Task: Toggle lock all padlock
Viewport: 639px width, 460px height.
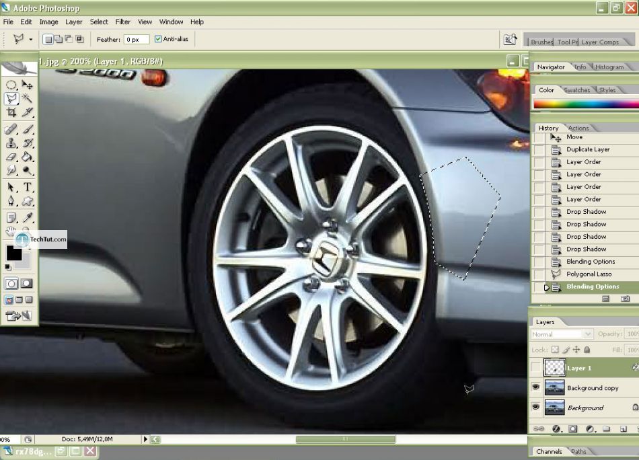Action: click(x=587, y=350)
